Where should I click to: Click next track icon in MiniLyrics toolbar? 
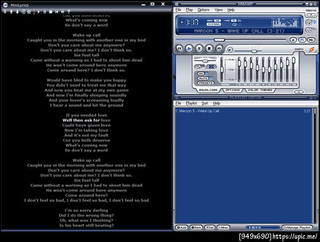62,12
